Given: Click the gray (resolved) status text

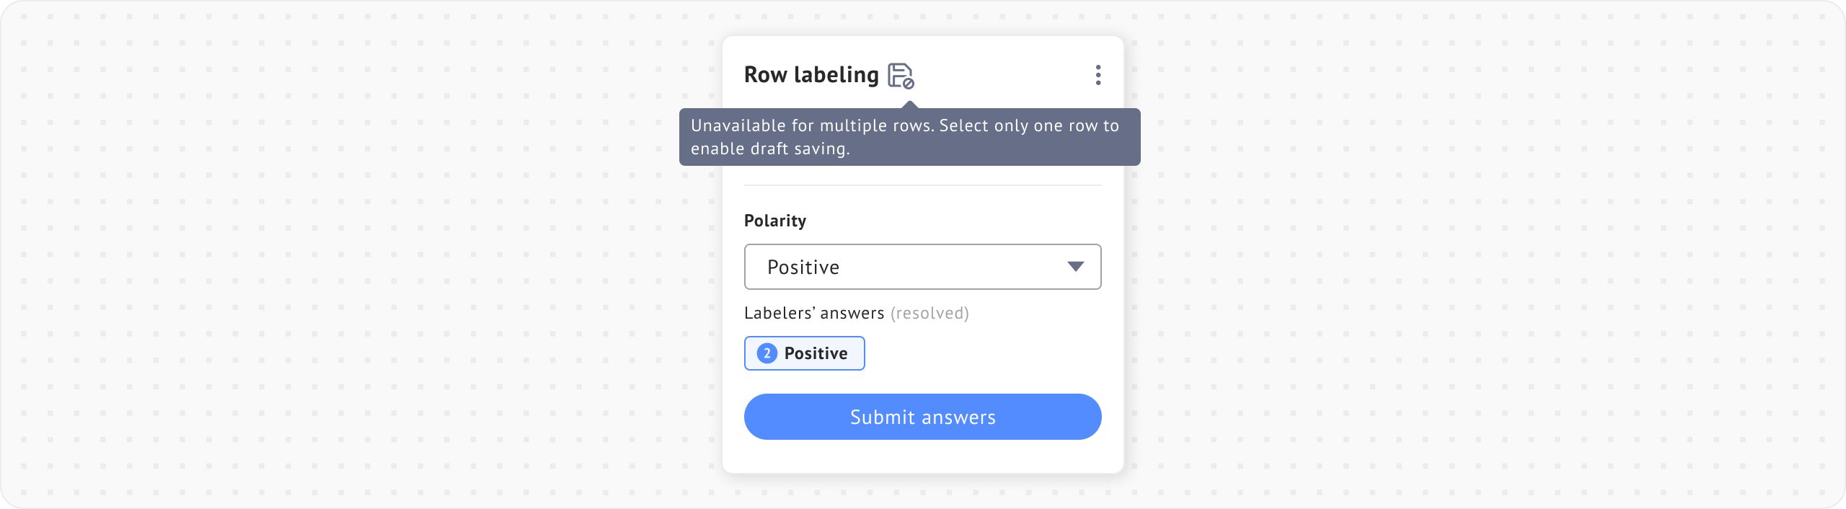Looking at the screenshot, I should tap(929, 313).
